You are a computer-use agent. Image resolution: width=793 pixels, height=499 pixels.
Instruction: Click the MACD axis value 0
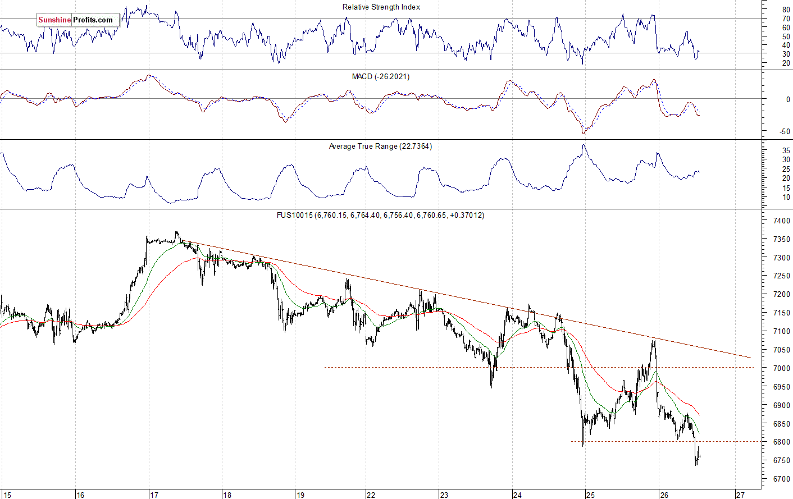point(788,100)
